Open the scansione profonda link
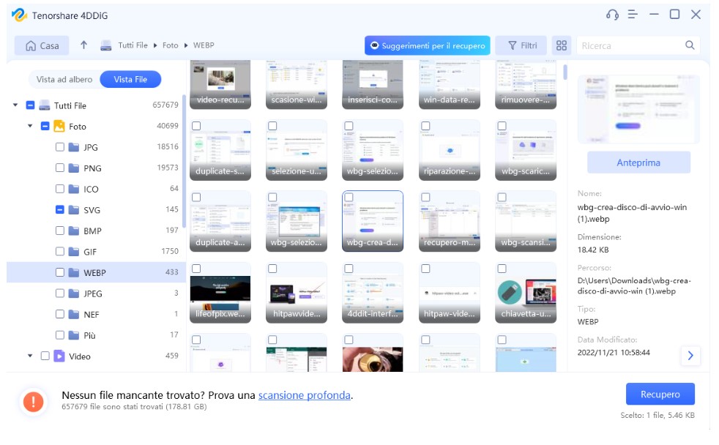 305,395
